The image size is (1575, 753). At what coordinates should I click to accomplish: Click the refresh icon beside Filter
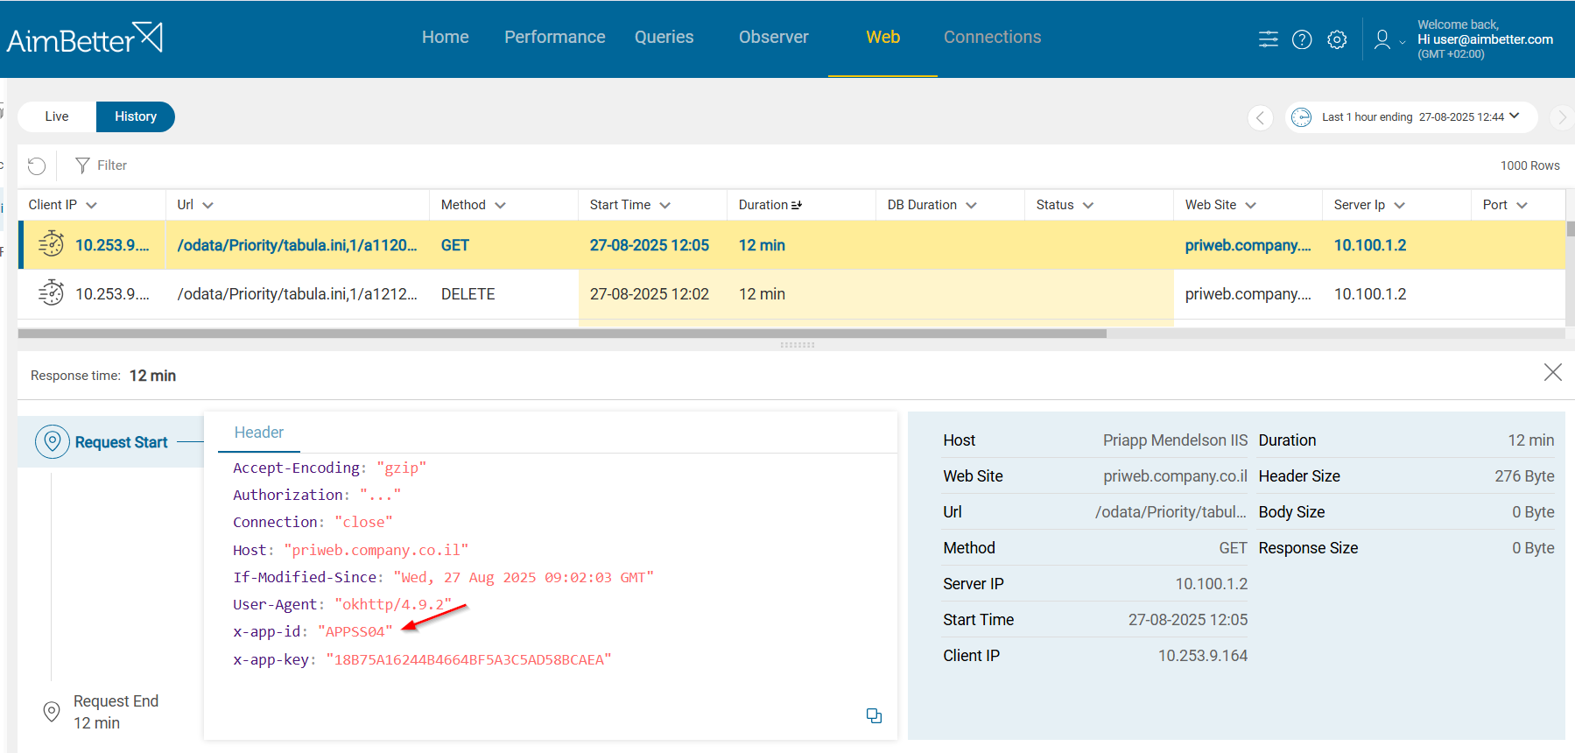pos(37,165)
